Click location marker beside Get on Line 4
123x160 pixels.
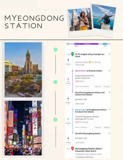[x=109, y=110]
